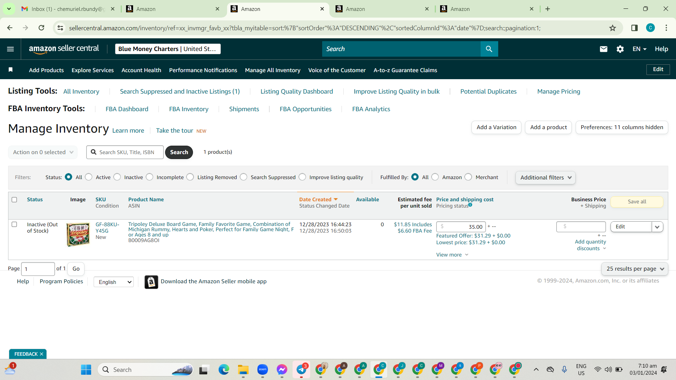Click the pricing status info icon
The height and width of the screenshot is (380, 676).
pyautogui.click(x=470, y=205)
